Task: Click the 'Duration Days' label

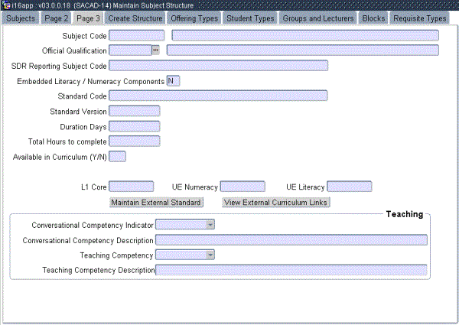Action: (83, 127)
